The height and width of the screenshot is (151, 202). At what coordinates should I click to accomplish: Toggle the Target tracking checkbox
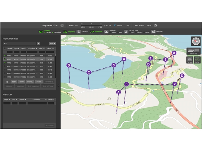pyautogui.click(x=45, y=32)
